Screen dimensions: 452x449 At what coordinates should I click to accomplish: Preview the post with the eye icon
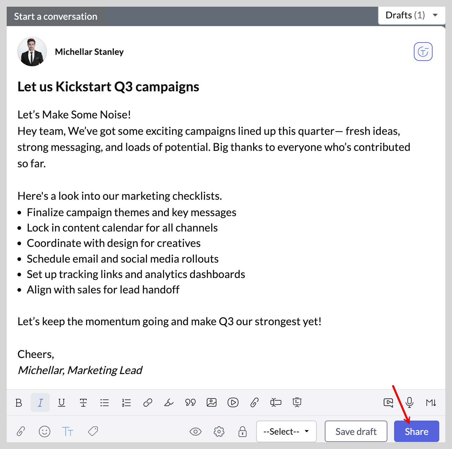click(x=196, y=432)
